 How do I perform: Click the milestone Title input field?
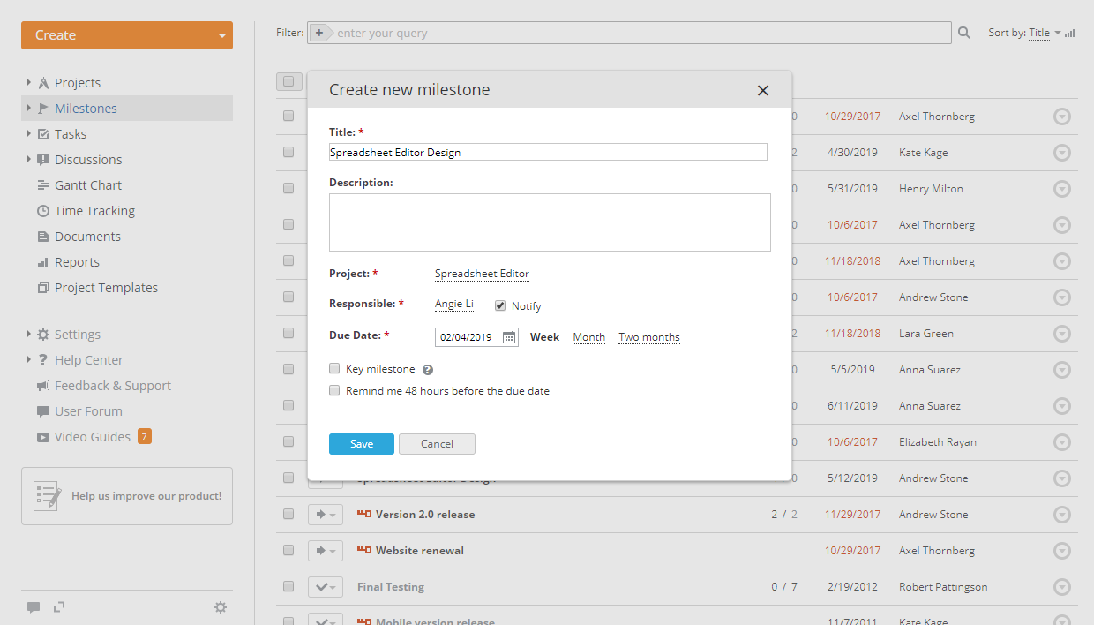[x=548, y=152]
